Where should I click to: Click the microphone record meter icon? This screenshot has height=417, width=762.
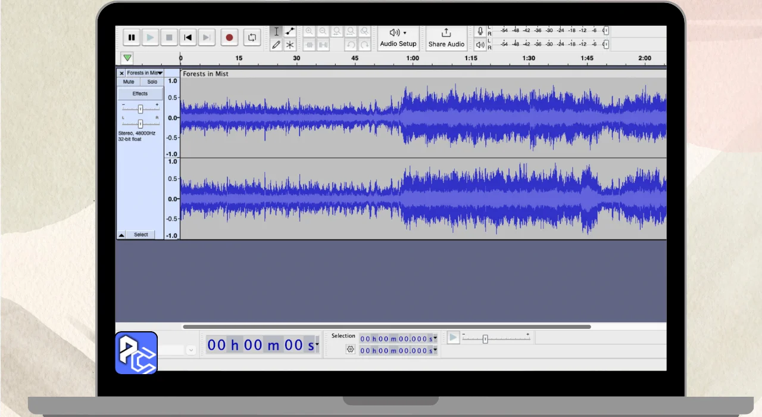coord(480,31)
